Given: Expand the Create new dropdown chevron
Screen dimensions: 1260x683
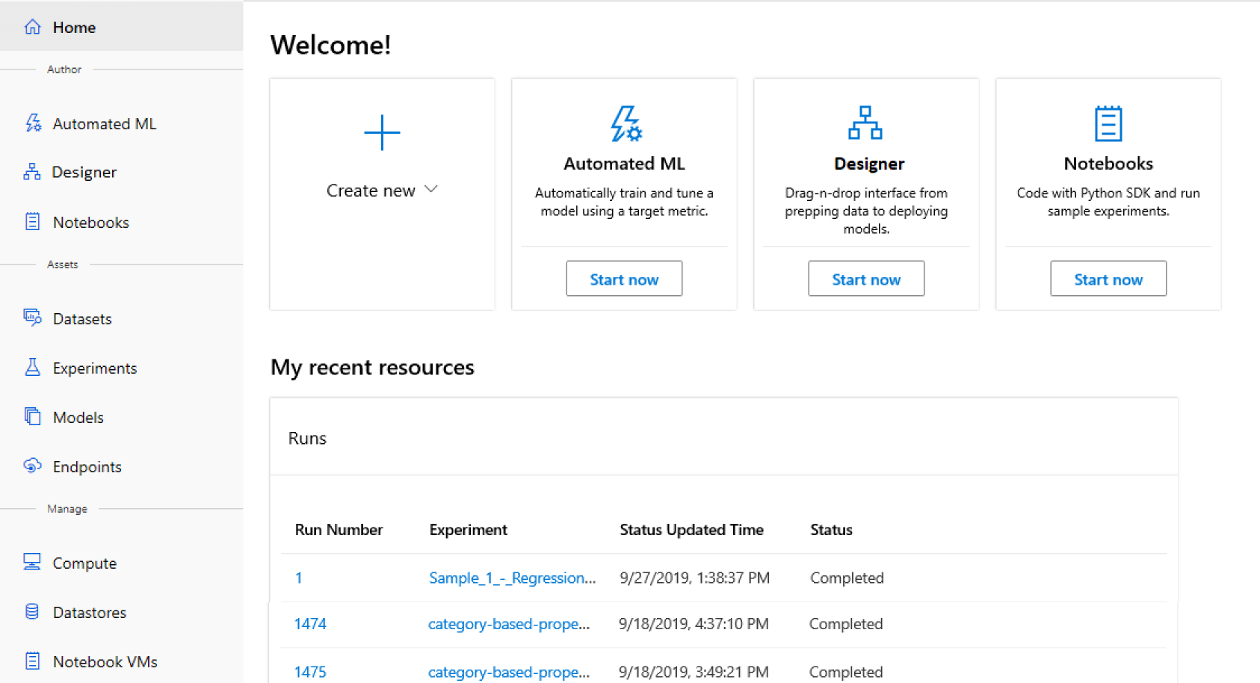Looking at the screenshot, I should 431,190.
